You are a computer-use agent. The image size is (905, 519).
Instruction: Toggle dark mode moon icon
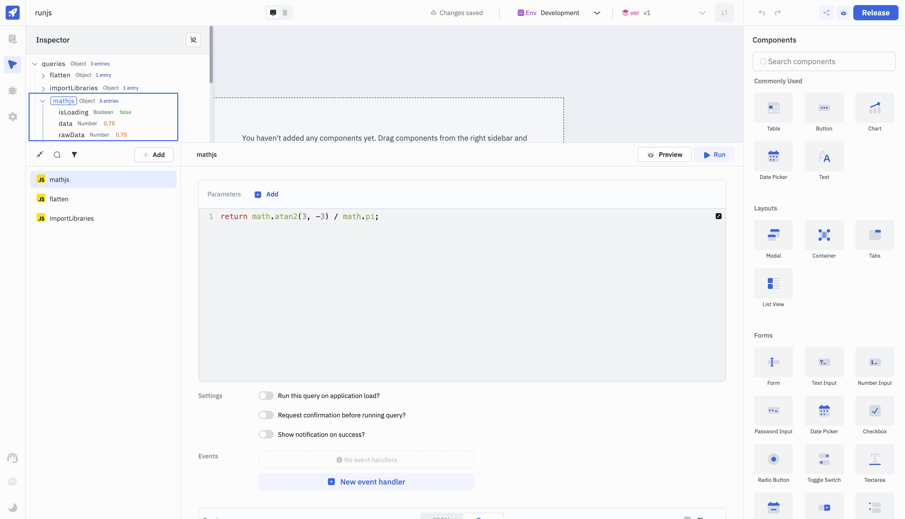pyautogui.click(x=12, y=507)
